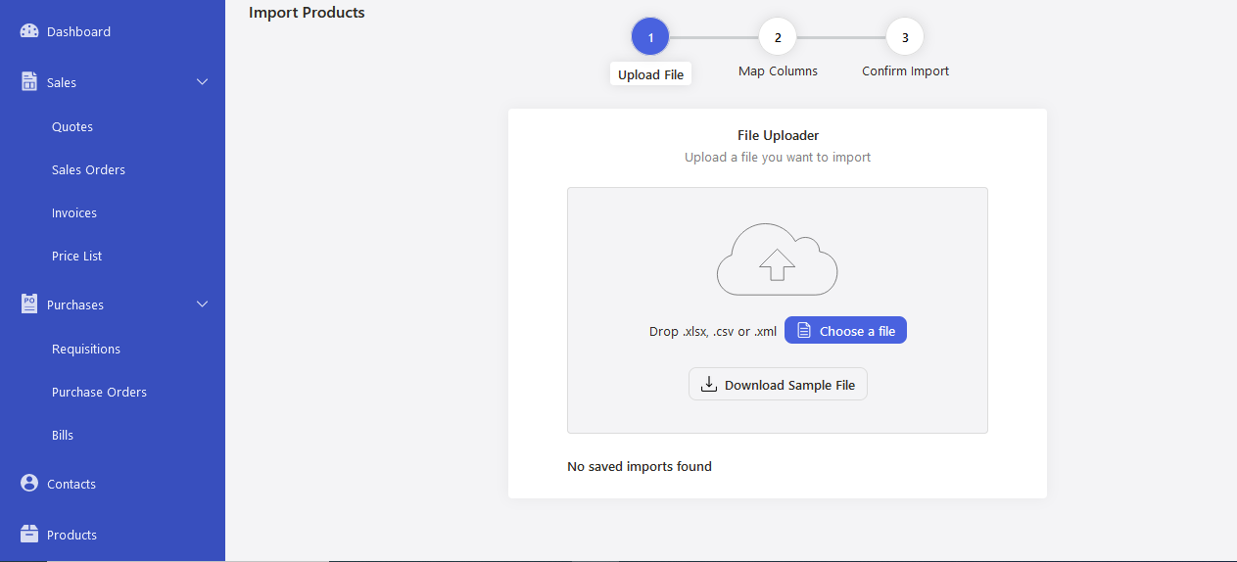1237x562 pixels.
Task: Open Purchase Orders in sidebar
Action: coord(100,392)
